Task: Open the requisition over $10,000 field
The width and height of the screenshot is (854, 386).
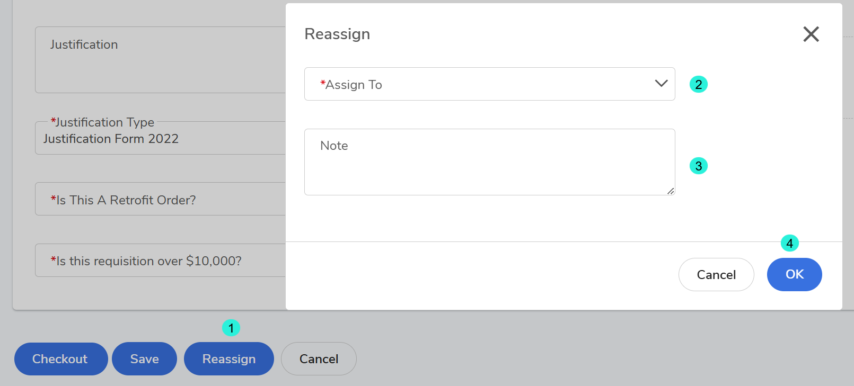Action: [160, 261]
